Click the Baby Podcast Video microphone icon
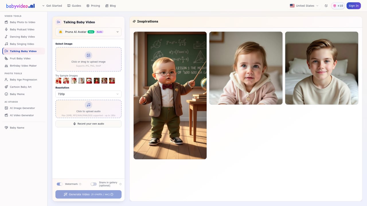Screen dimensions: 367x206 (x=6, y=29)
